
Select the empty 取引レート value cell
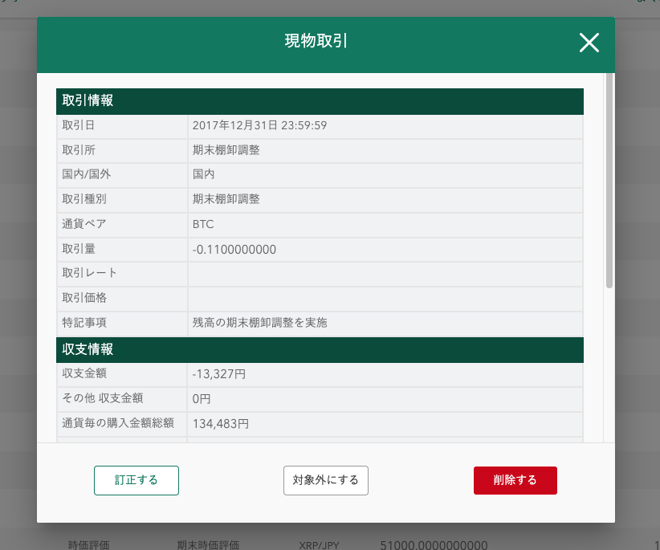tap(385, 274)
